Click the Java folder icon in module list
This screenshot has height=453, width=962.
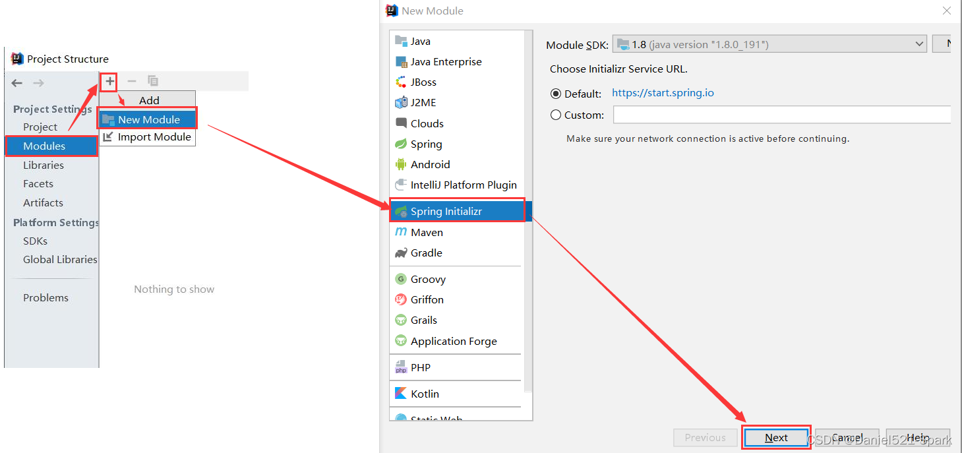point(401,41)
